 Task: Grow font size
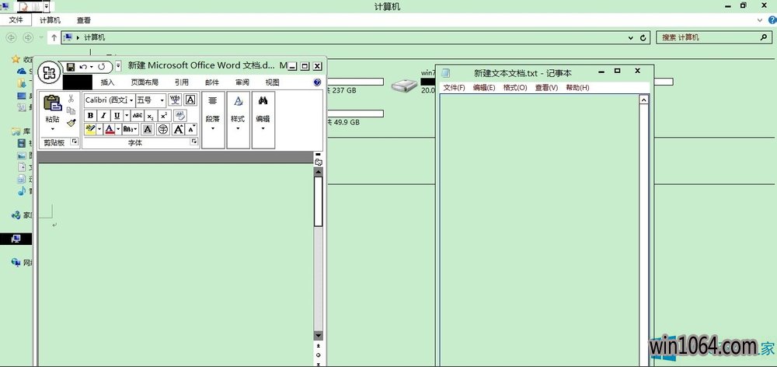(179, 129)
